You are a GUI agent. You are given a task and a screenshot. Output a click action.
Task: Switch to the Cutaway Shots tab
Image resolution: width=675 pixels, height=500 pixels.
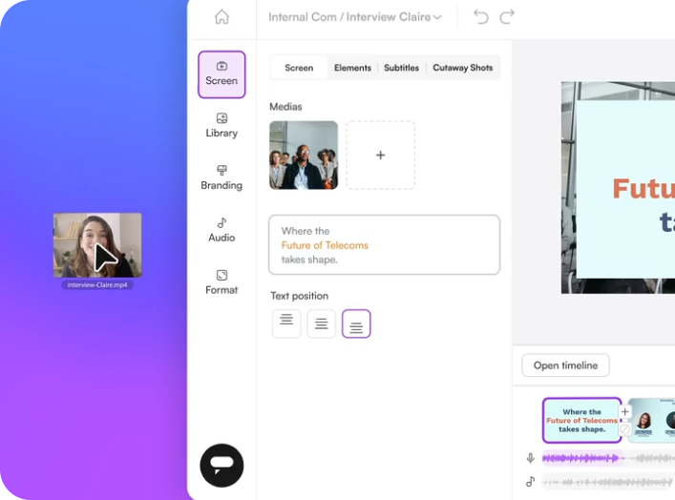coord(463,68)
